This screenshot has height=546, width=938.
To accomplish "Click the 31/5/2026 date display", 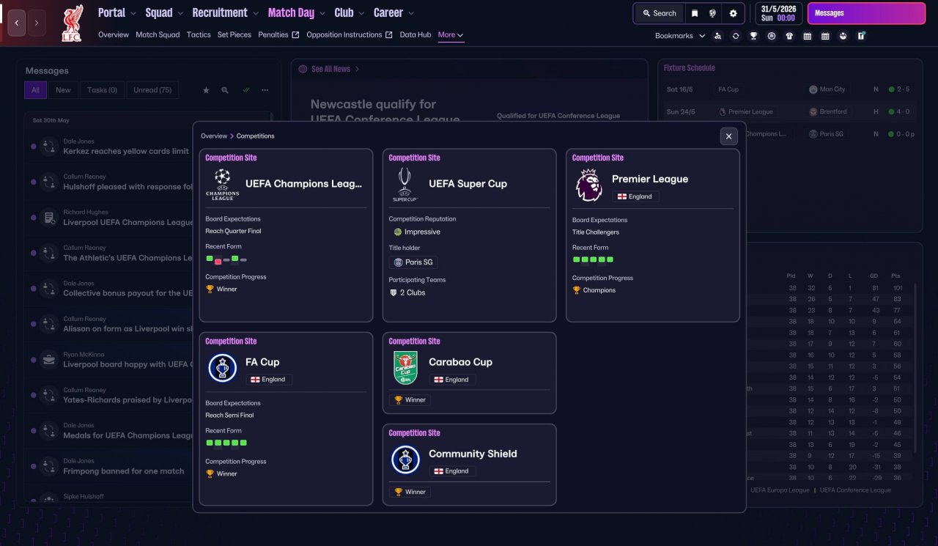I will [x=778, y=13].
